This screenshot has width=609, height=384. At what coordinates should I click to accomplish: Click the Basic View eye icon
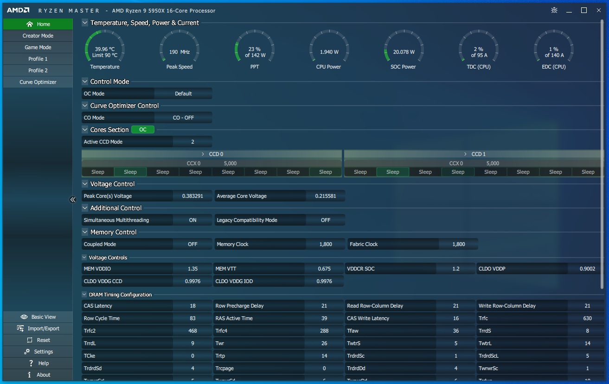click(24, 317)
